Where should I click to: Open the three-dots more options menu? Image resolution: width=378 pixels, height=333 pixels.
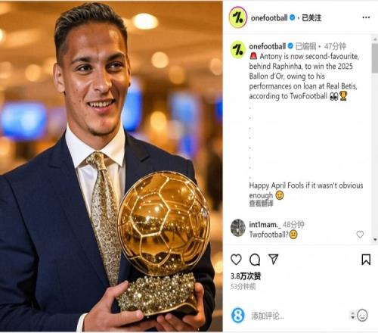pyautogui.click(x=366, y=17)
